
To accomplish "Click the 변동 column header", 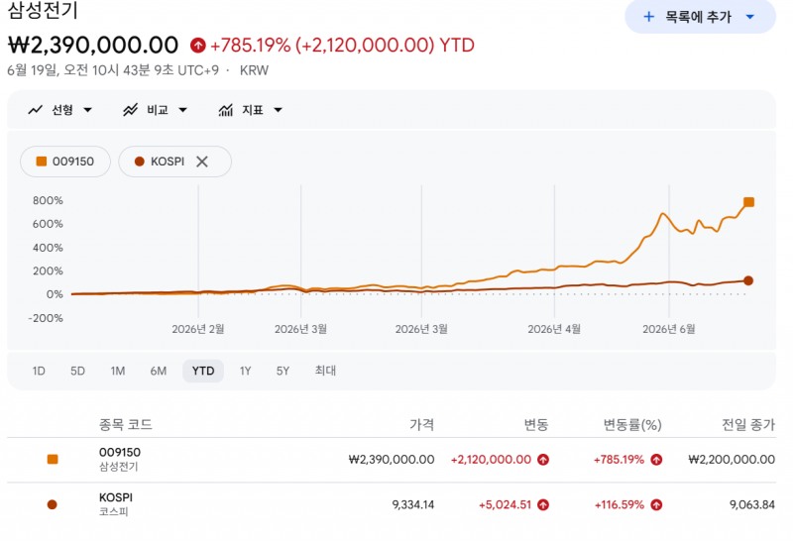I will (536, 424).
